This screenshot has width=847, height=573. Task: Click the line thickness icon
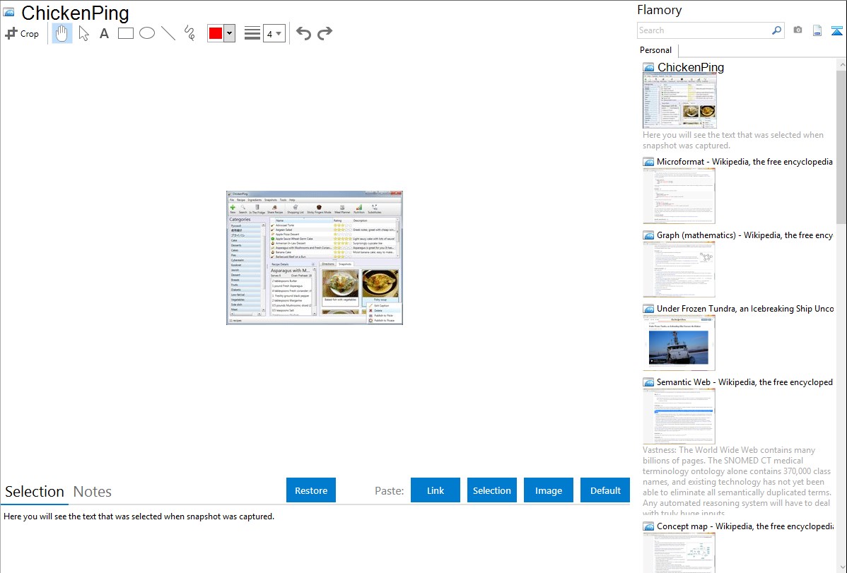252,33
